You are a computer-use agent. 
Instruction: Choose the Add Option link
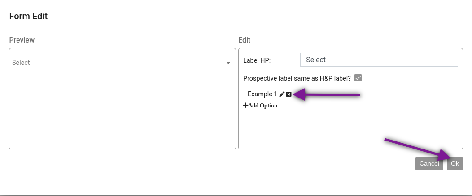[x=262, y=106]
